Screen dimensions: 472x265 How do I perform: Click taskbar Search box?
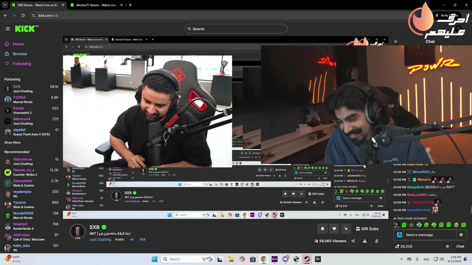click(187, 259)
